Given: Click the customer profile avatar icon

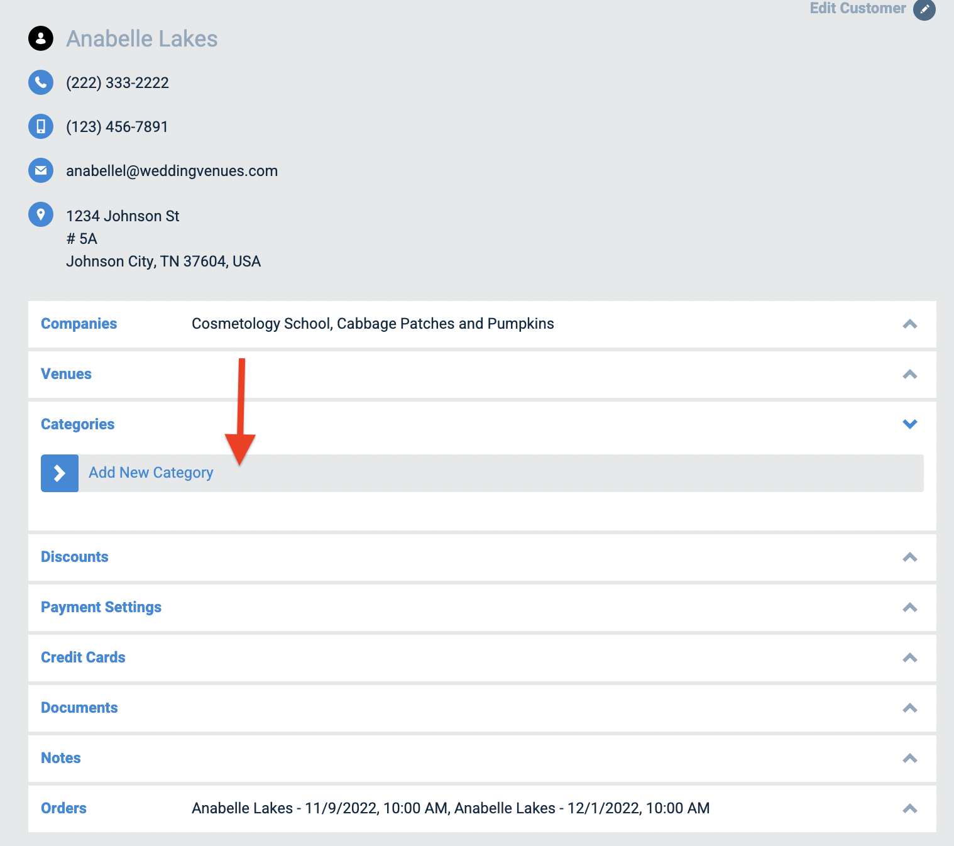Looking at the screenshot, I should tap(41, 38).
